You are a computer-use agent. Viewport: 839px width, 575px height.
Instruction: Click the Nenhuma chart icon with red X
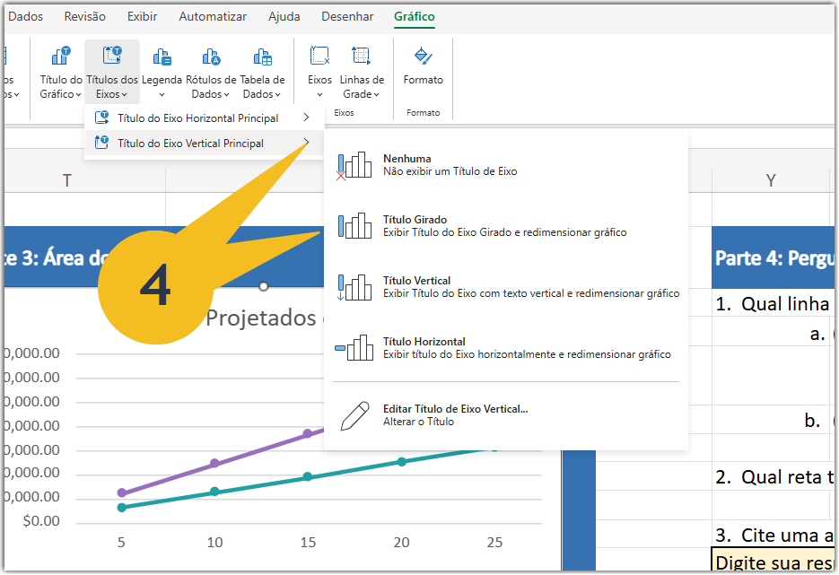pos(354,165)
